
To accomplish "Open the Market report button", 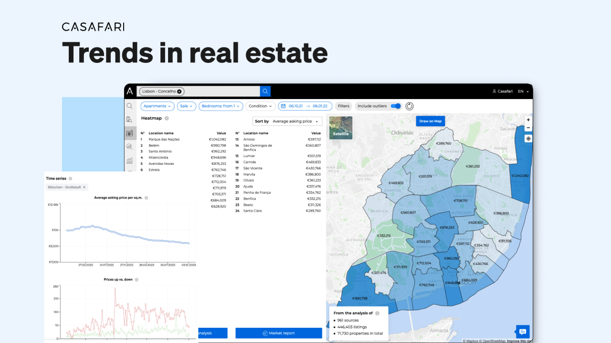I will point(278,333).
